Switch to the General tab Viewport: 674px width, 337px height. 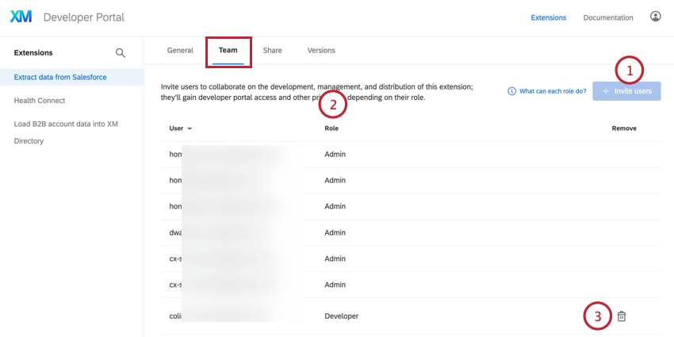[180, 51]
